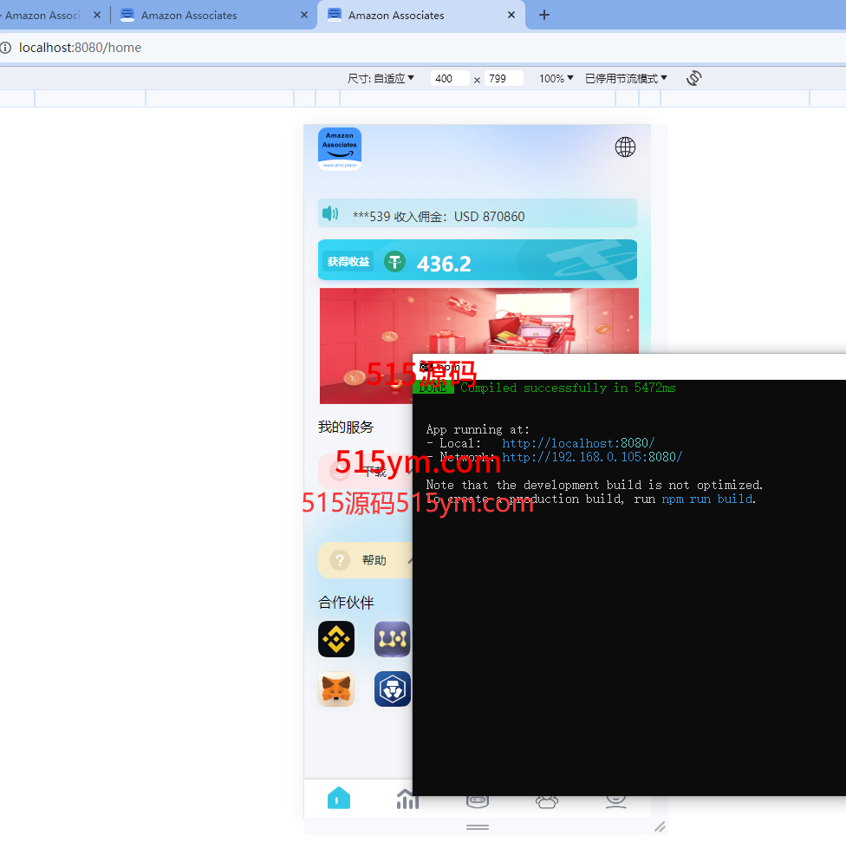Open the globe language selector icon

[625, 147]
